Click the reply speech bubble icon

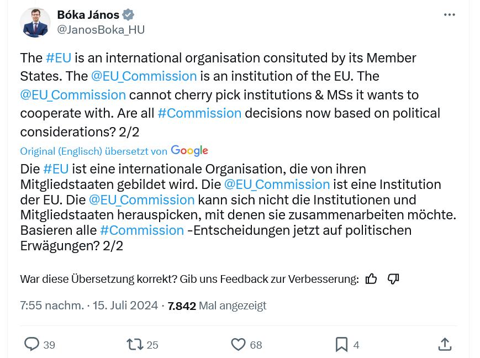[x=32, y=345]
